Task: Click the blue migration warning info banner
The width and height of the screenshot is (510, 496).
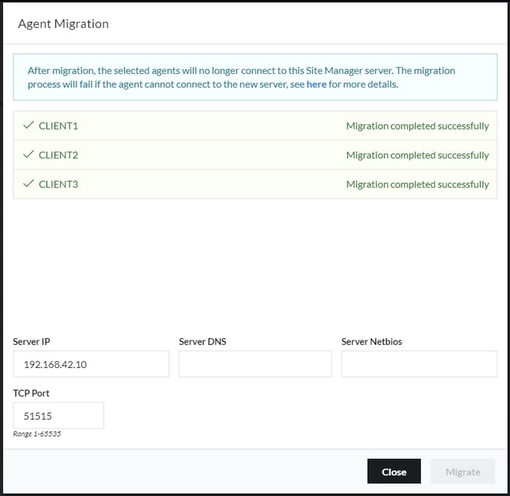Action: 255,77
